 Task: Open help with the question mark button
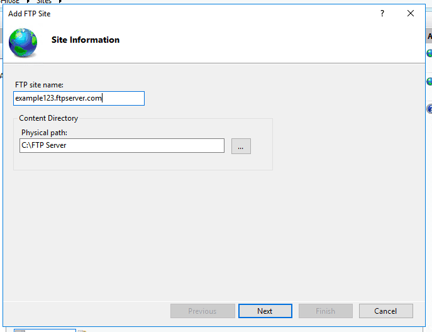(382, 13)
